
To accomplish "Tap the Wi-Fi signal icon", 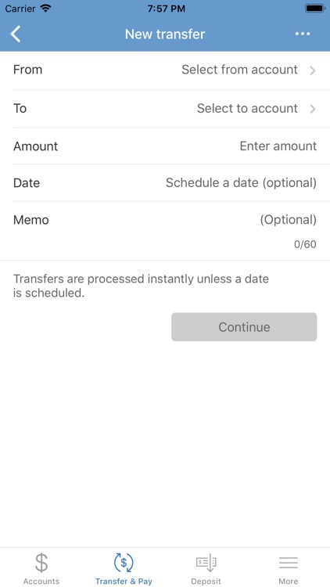I will click(45, 9).
